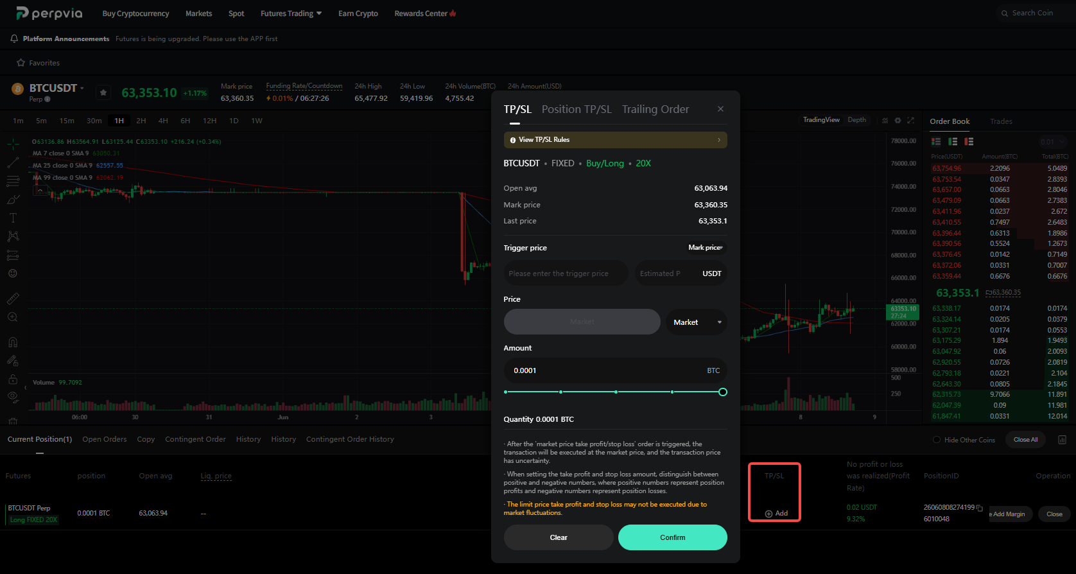Select the trend line drawing tool
The image size is (1076, 574).
(x=13, y=162)
